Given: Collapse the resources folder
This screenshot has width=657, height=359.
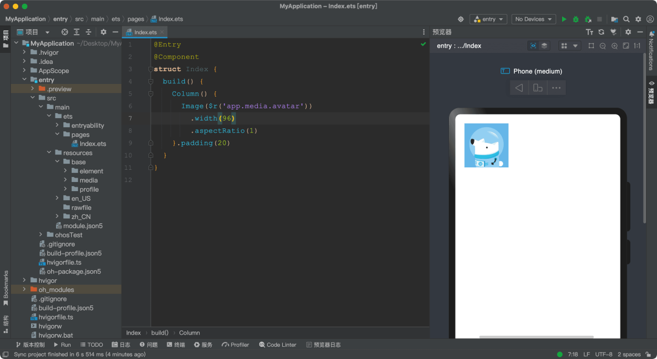Looking at the screenshot, I should (49, 153).
